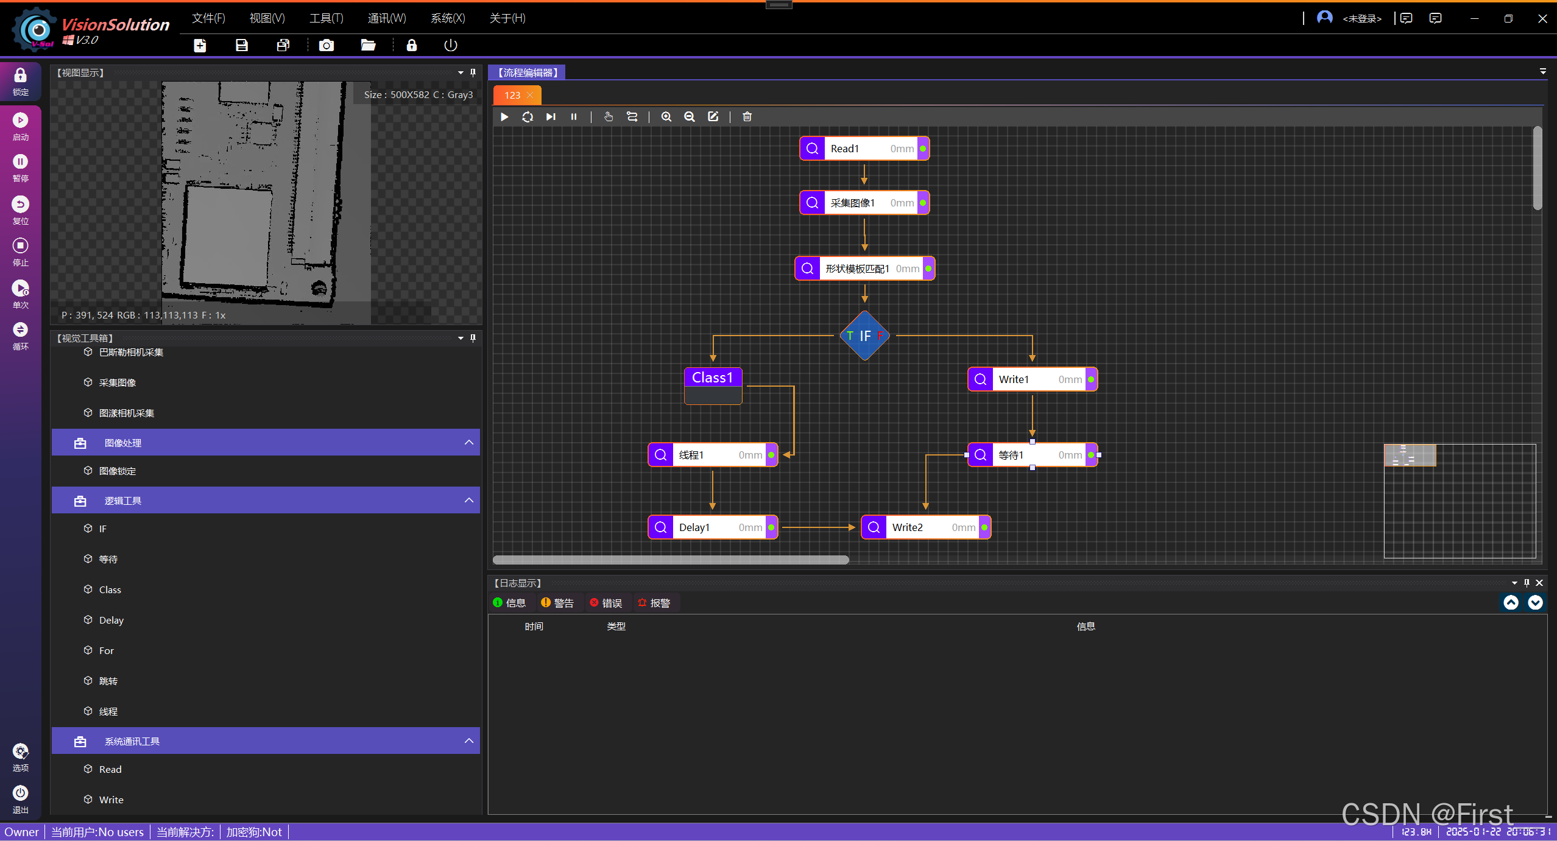Collapse the 逻辑工具 toolbox section
This screenshot has height=841, width=1557.
468,500
